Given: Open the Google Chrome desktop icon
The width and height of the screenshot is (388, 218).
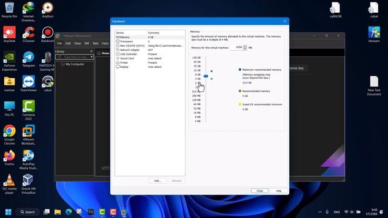Looking at the screenshot, I should click(x=9, y=135).
